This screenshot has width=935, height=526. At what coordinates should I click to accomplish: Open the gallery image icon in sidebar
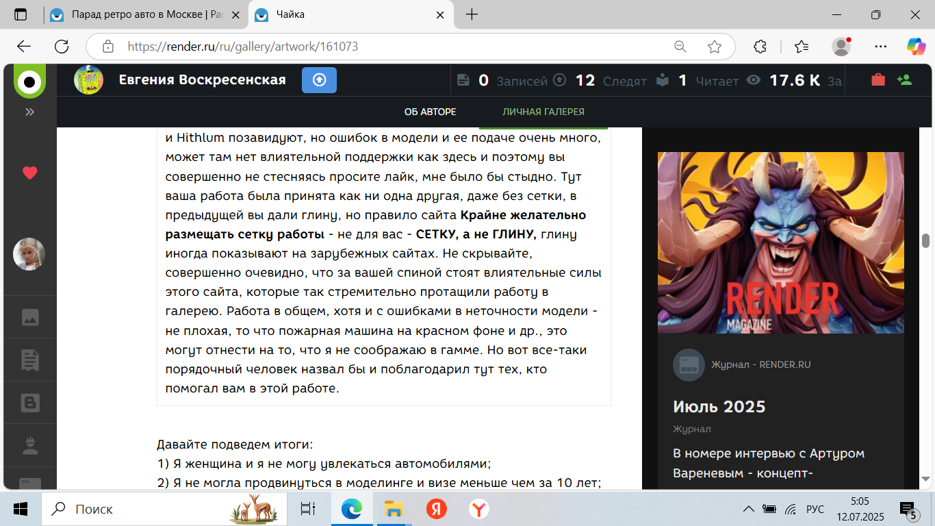click(29, 318)
